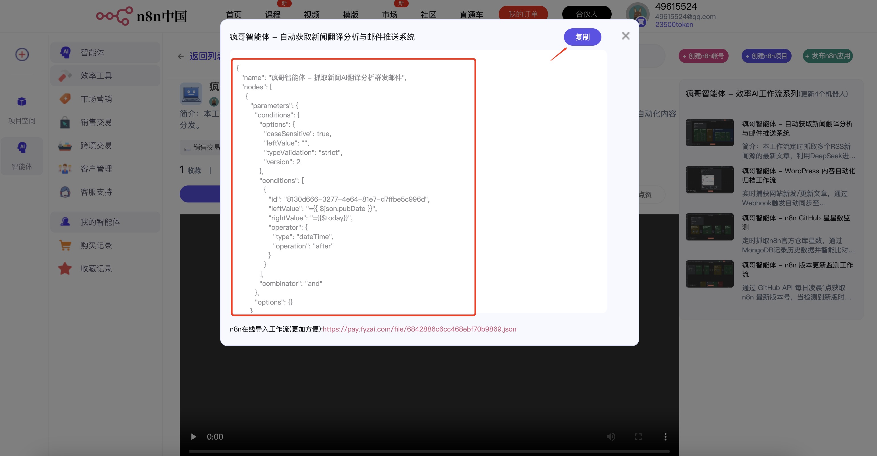Click the workflow robot thumbnail icon
Screen dimensions: 877x456
(x=191, y=93)
